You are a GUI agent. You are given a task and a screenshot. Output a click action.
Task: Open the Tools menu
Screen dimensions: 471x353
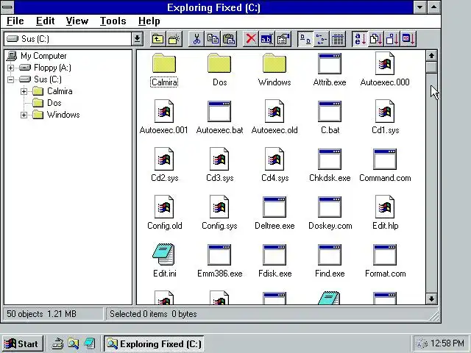(113, 21)
